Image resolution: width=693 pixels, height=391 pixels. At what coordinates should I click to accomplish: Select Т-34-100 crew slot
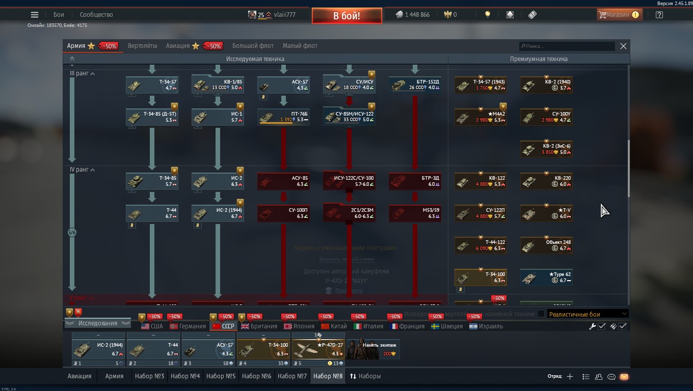pyautogui.click(x=263, y=350)
